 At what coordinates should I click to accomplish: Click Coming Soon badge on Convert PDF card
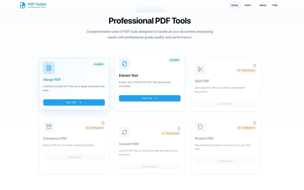pyautogui.click(x=170, y=133)
